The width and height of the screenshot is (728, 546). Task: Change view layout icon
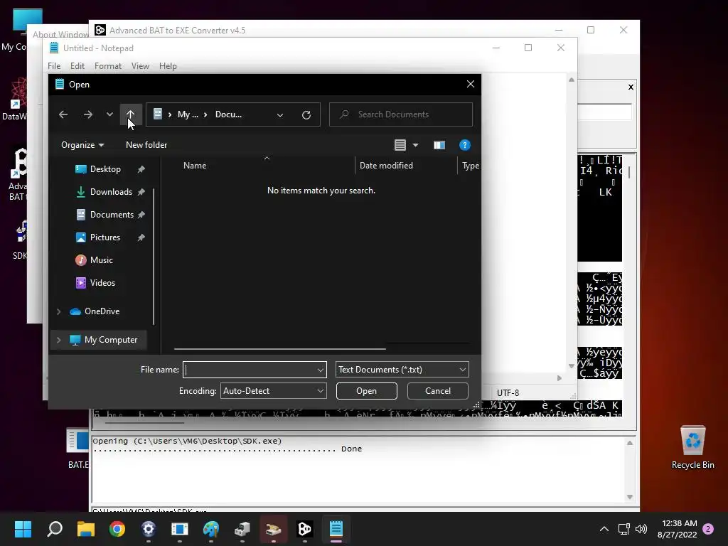coord(400,145)
